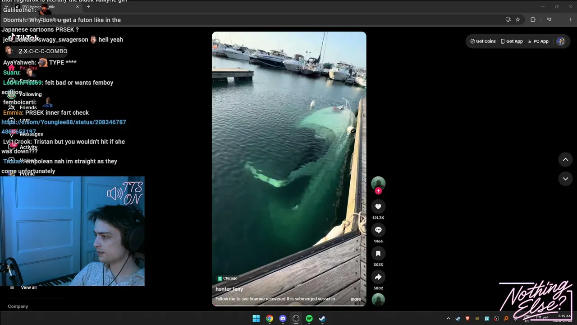Open Chrome media controls icon
577x325 pixels.
point(549,19)
